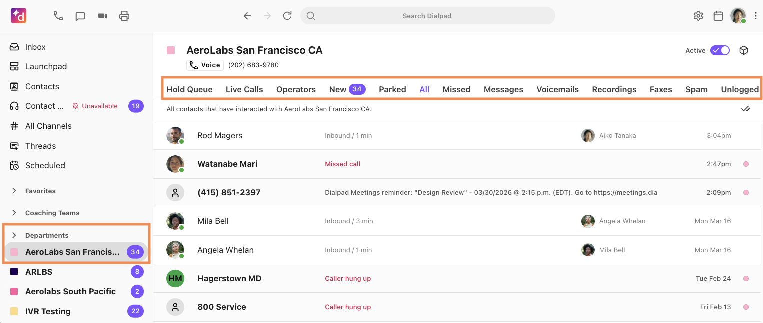Open the IVR Testing department

coord(48,311)
